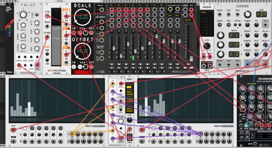Click the Offset section IN jack on Nysthi
The height and width of the screenshot is (148, 272).
[x=74, y=66]
